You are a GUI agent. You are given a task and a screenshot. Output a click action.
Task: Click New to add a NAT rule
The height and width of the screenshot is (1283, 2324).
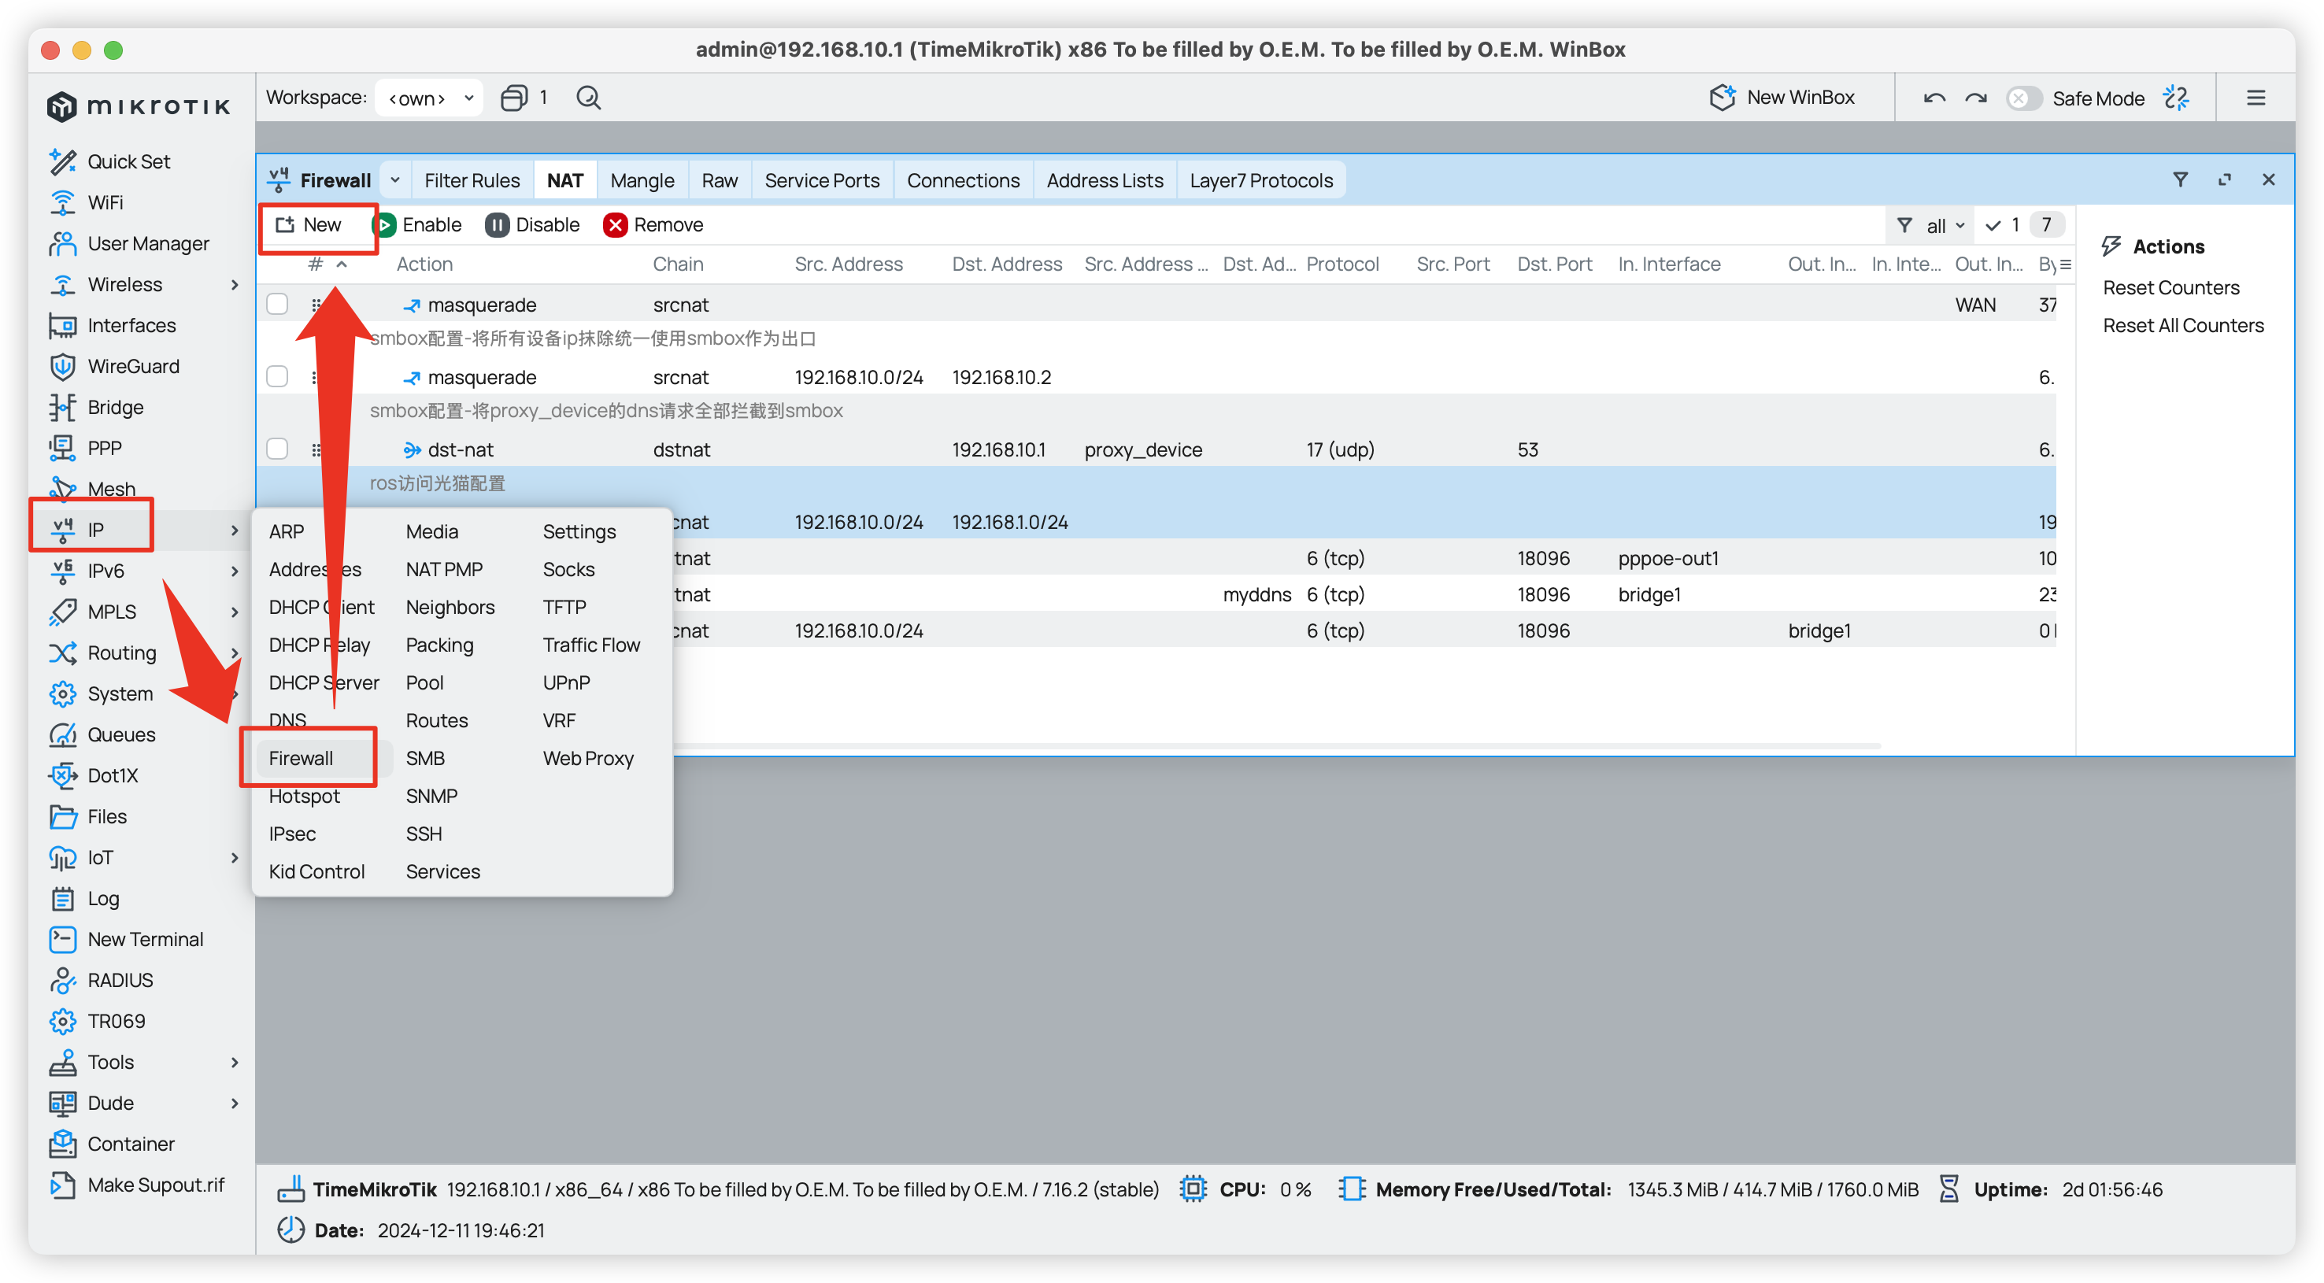(x=309, y=224)
